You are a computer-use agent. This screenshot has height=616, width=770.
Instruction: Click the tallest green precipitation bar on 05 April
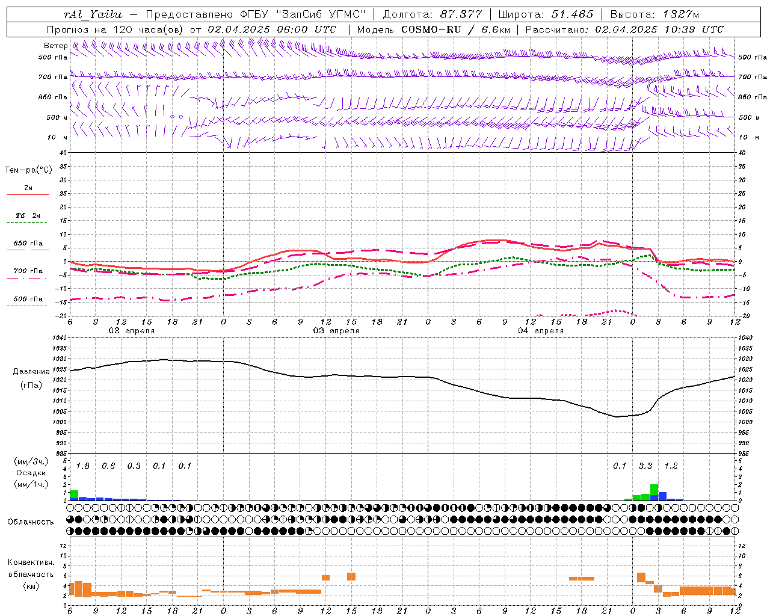coord(654,490)
